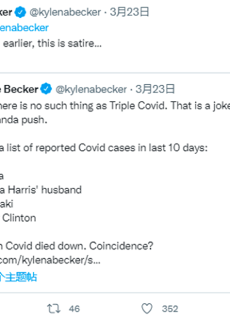230x322 pixels.
Task: Click the Covid died down. Coincidence? text
Action: (x=77, y=246)
